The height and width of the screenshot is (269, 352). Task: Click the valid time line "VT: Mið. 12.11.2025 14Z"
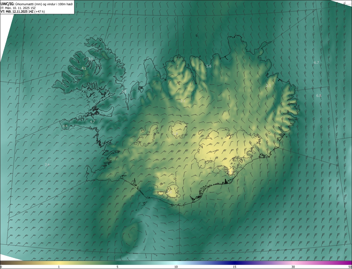point(17,12)
